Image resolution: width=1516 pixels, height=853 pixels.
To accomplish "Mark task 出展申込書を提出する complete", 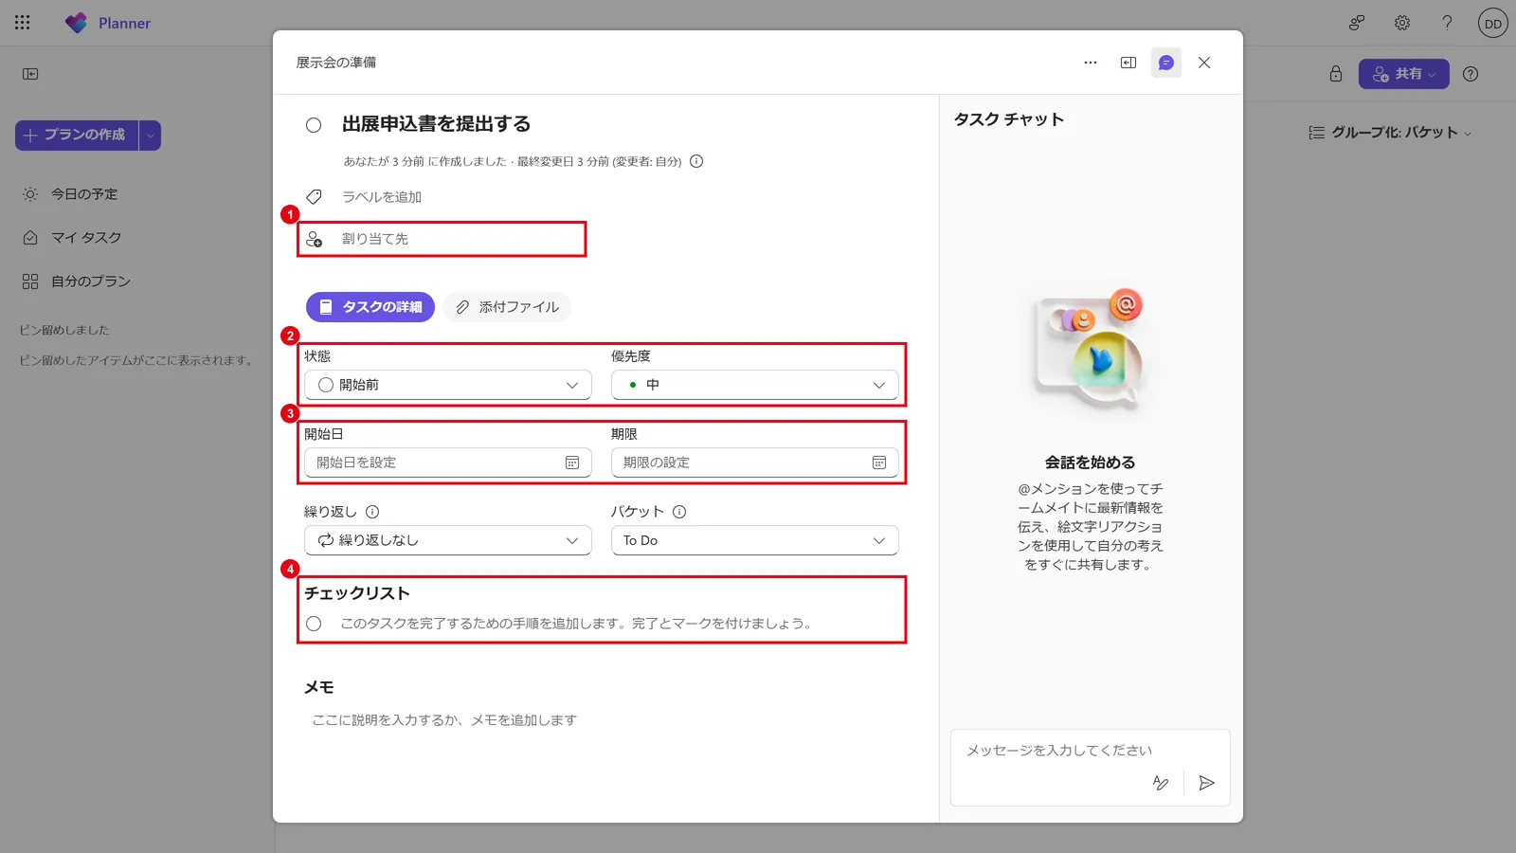I will 314,125.
